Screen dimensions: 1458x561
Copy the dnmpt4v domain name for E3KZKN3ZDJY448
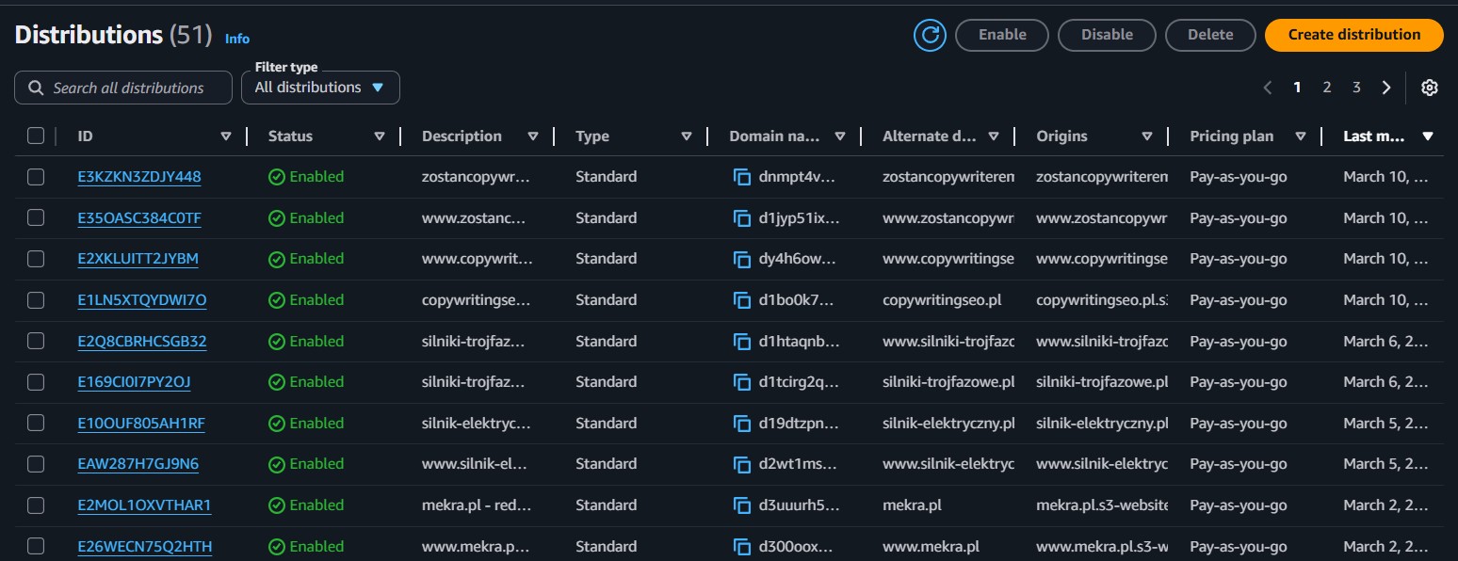pos(742,176)
